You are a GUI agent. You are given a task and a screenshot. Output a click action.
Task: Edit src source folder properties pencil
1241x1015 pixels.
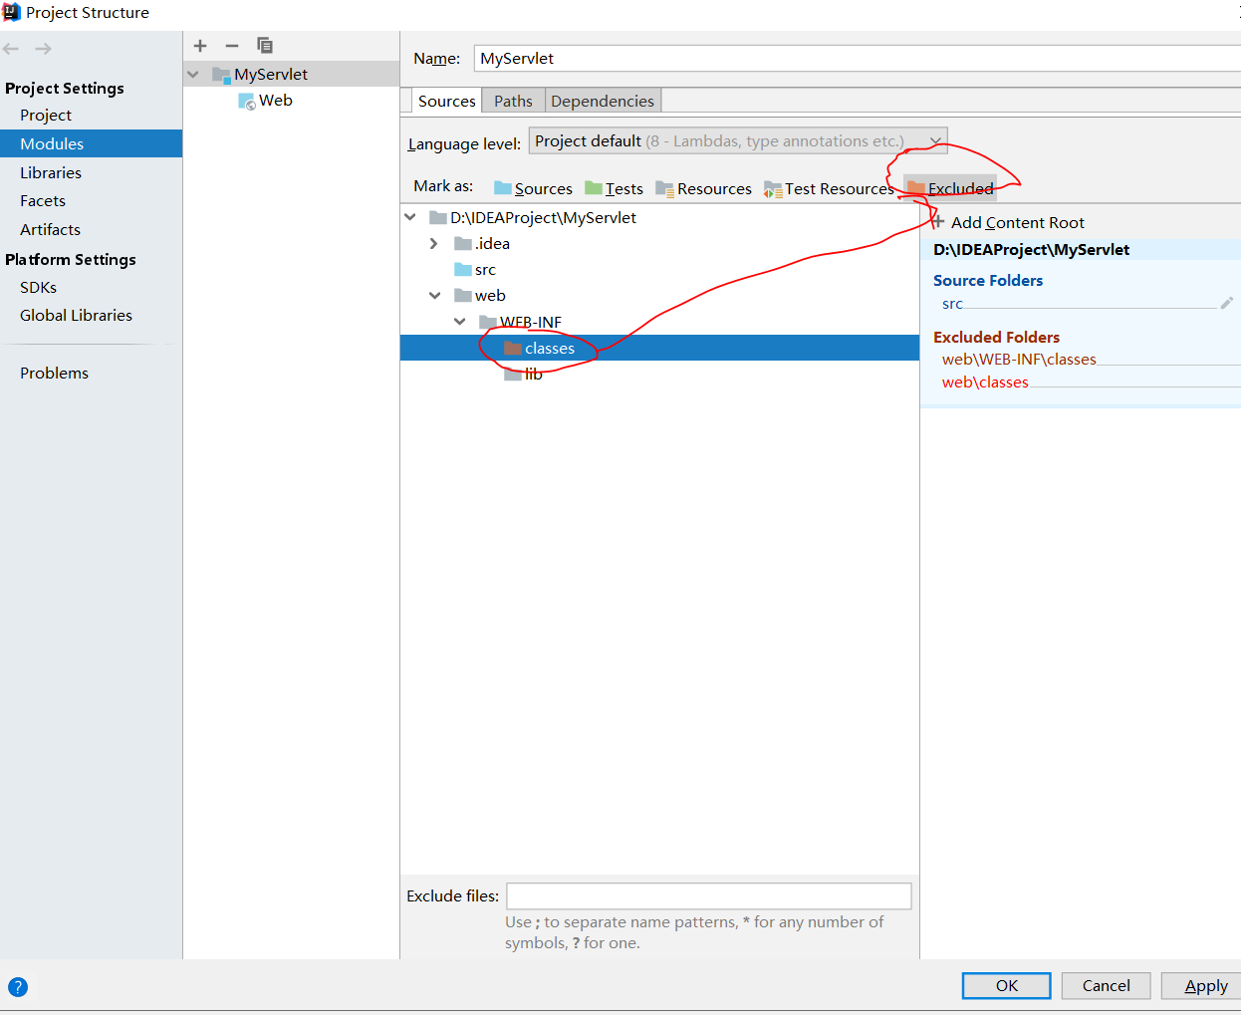1227,303
